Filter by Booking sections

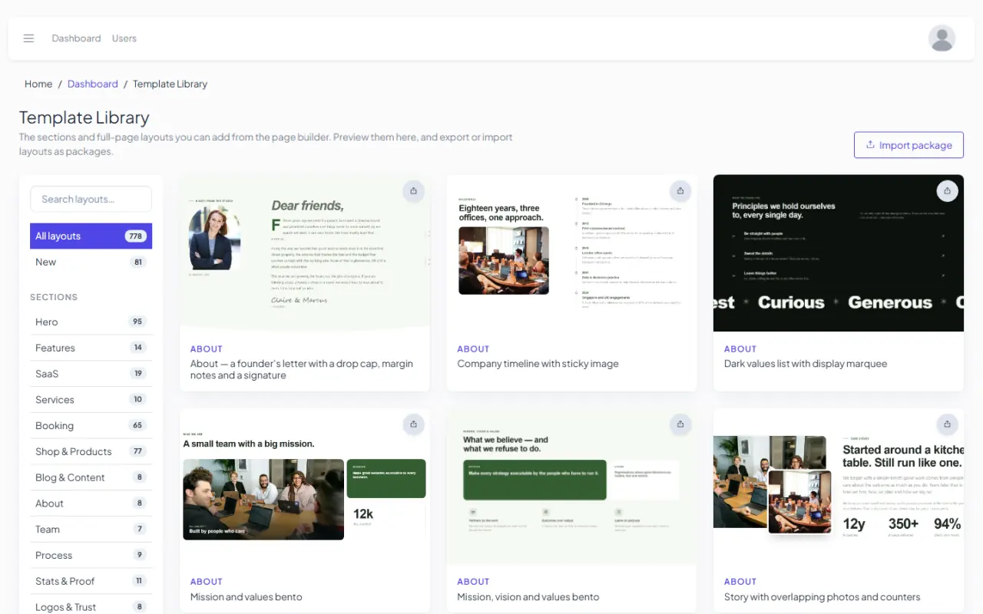point(91,425)
